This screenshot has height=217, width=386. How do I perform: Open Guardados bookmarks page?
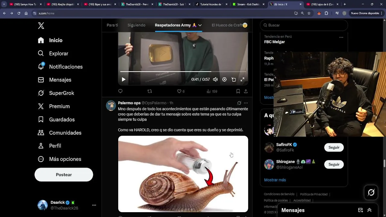(x=56, y=120)
